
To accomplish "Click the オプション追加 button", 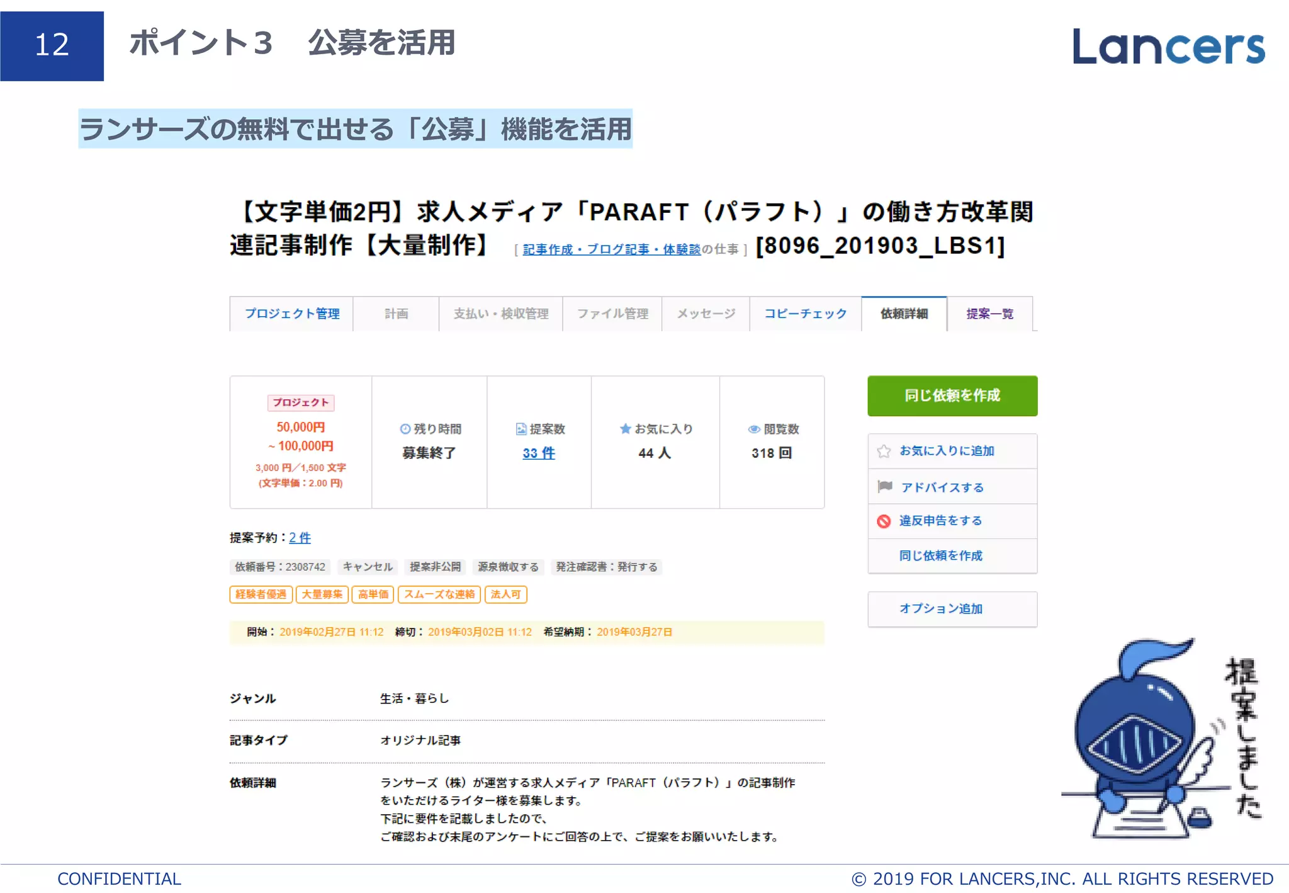I will coord(952,609).
